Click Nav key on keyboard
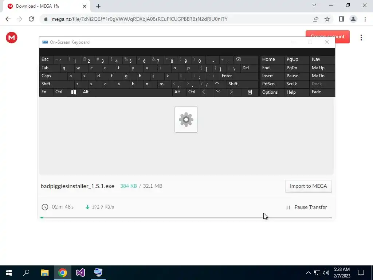This screenshot has height=280, width=373. click(x=322, y=59)
